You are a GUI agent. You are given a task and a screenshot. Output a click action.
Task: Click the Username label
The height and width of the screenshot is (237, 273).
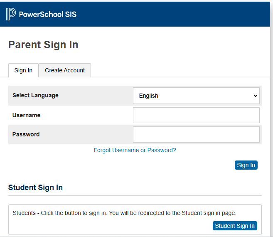click(26, 115)
